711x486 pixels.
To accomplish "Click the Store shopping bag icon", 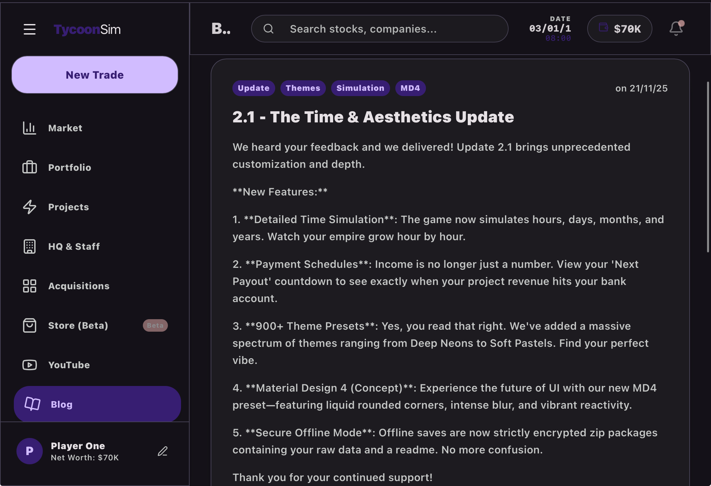I will point(30,325).
